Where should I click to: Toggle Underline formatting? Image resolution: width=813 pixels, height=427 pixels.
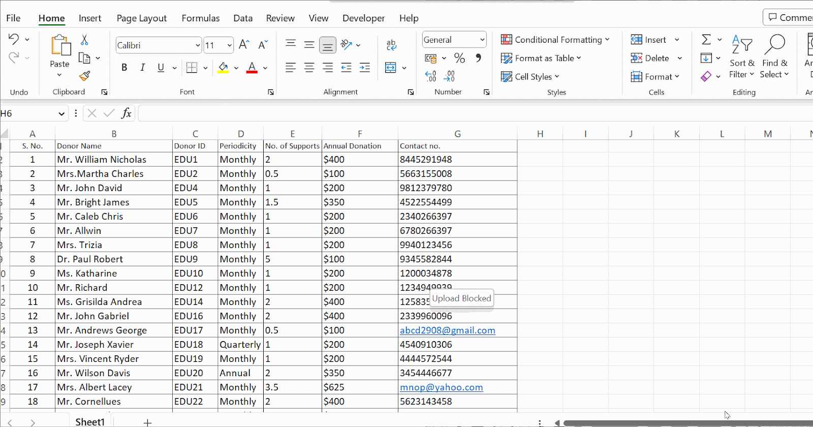coord(161,68)
